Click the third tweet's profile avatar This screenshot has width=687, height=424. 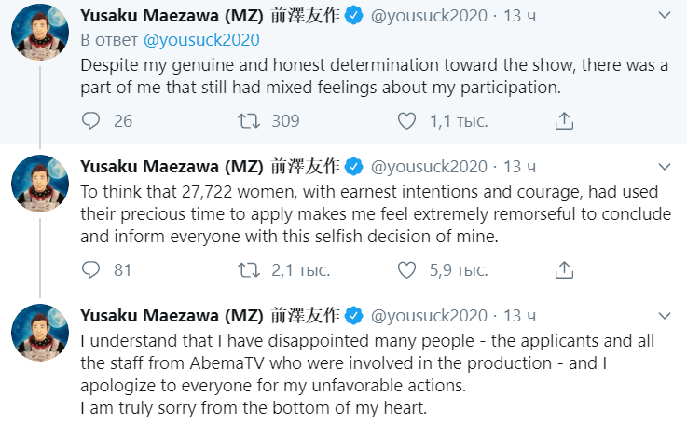coord(37,331)
